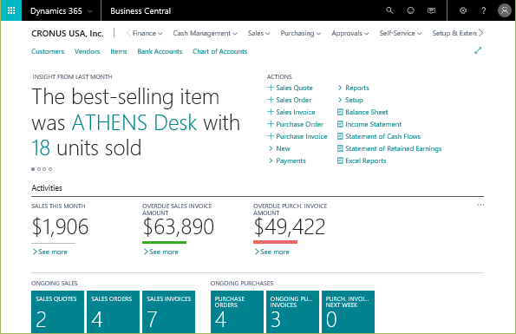Screen dimensions: 516x334
Task: Click the search magnifier icon
Action: click(389, 10)
